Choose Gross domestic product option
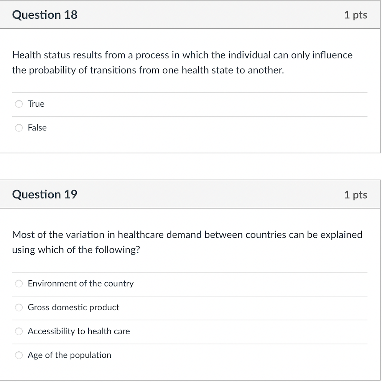The height and width of the screenshot is (382, 382). (19, 307)
